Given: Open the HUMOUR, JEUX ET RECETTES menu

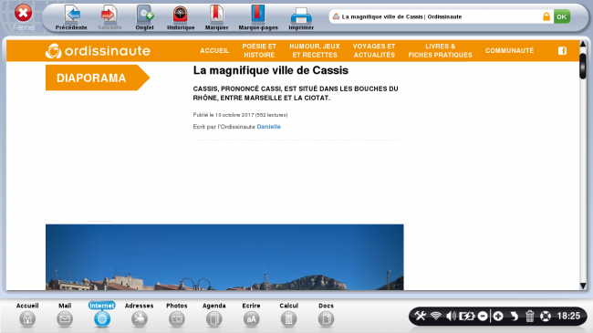Looking at the screenshot, I should pos(315,50).
